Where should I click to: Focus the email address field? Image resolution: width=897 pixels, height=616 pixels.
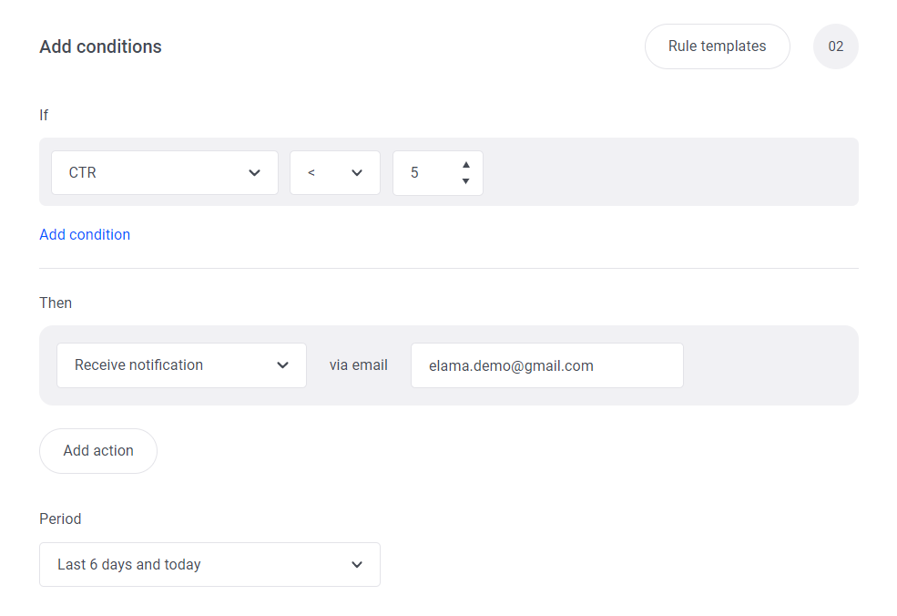tap(547, 365)
